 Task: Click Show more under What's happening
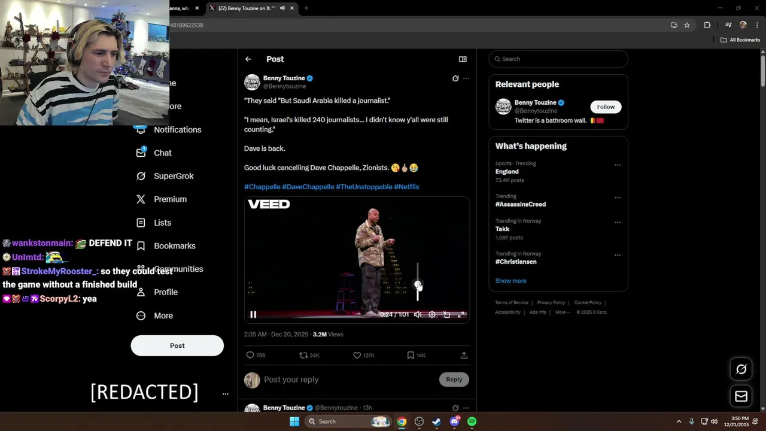pos(510,281)
